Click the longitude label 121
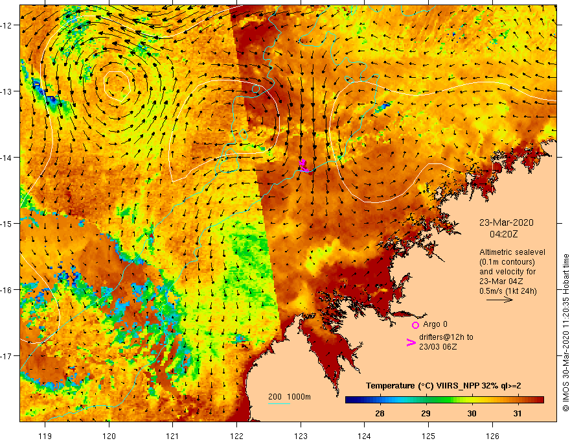 tap(173, 436)
